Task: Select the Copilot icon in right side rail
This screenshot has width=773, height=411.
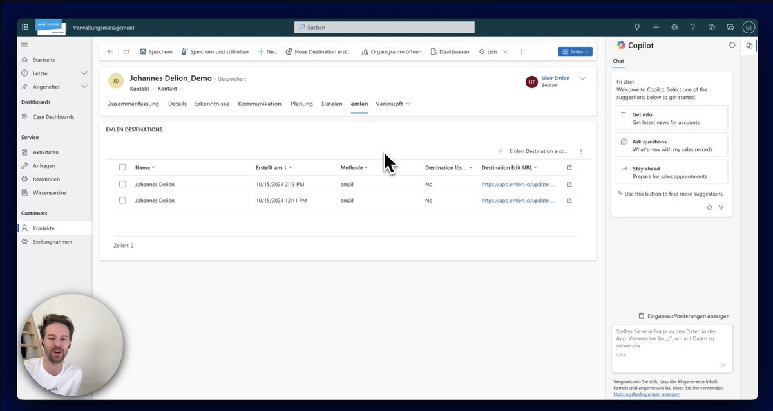Action: pos(749,46)
